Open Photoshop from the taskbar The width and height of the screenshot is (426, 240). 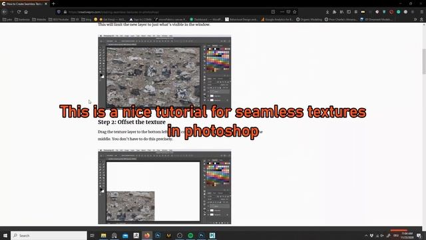point(201,235)
